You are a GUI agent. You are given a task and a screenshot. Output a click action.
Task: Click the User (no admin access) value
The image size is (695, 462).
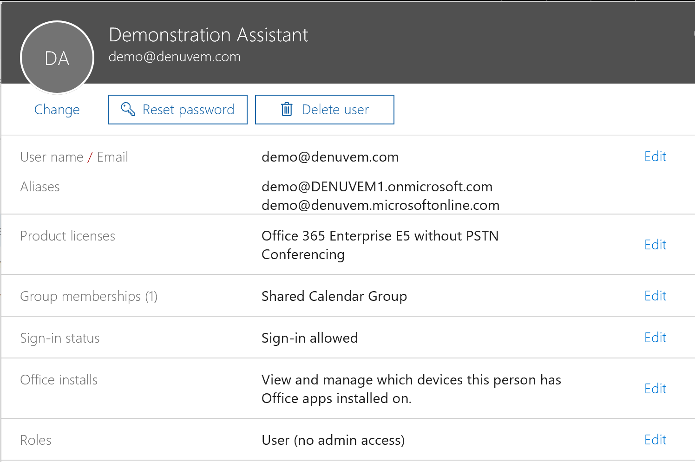(333, 440)
